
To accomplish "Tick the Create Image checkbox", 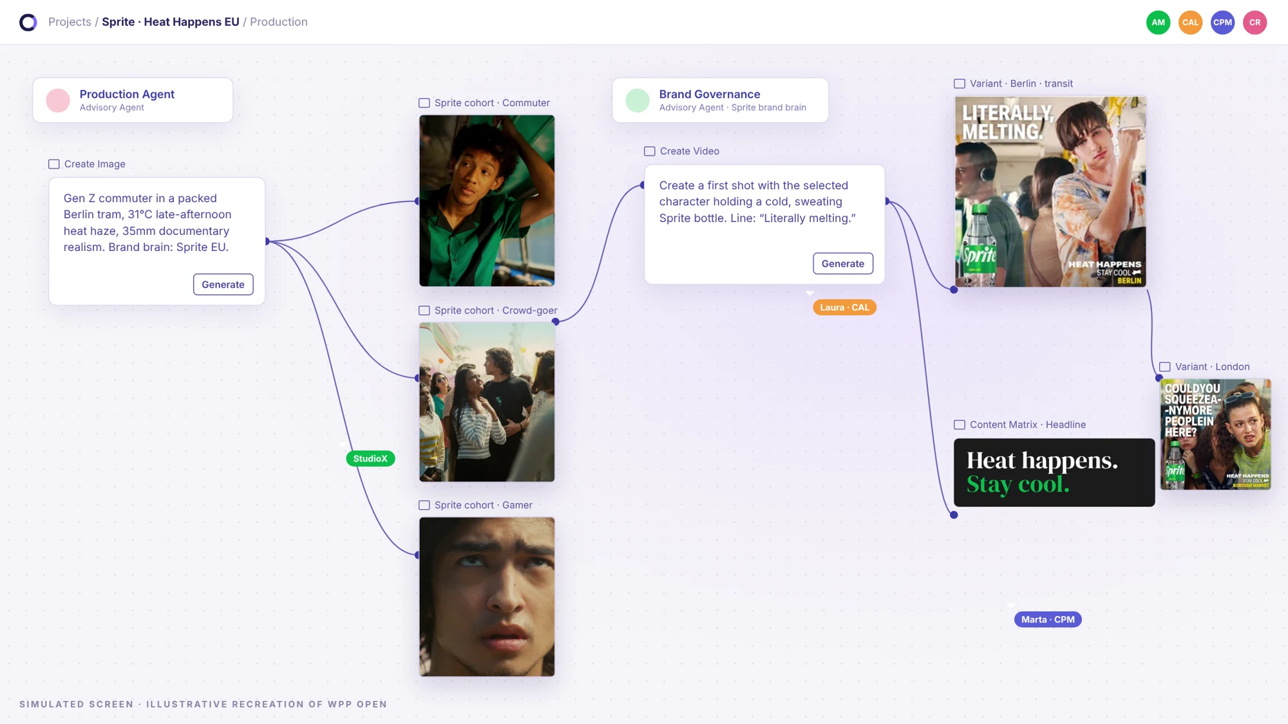I will 54,164.
